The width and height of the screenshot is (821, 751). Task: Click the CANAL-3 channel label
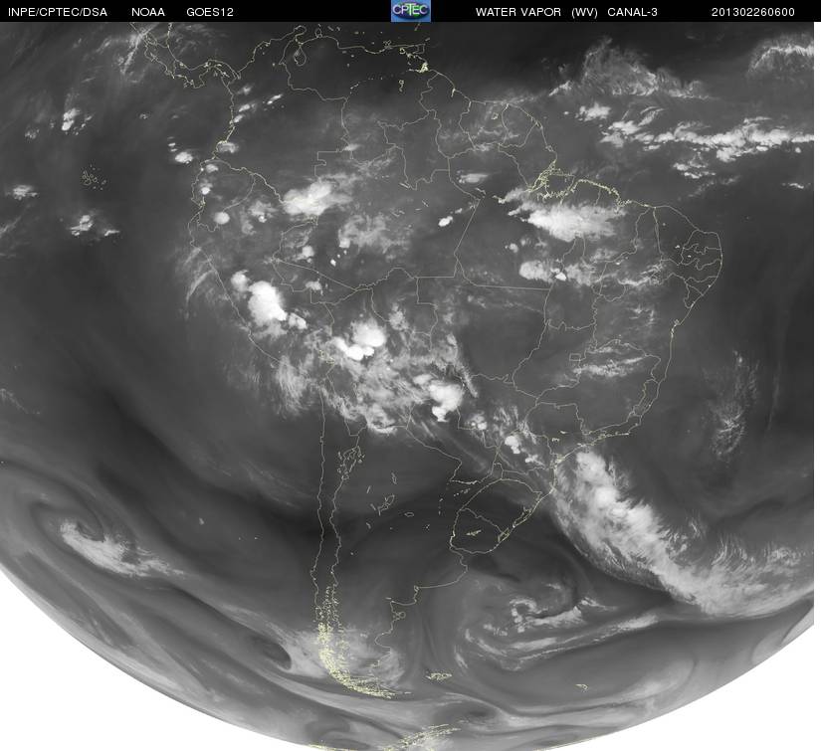pyautogui.click(x=632, y=12)
